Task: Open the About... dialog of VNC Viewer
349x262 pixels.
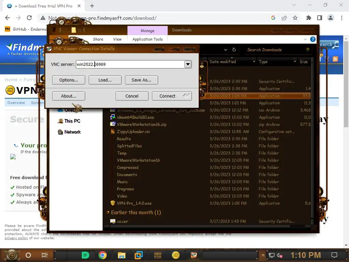Action: pos(69,96)
